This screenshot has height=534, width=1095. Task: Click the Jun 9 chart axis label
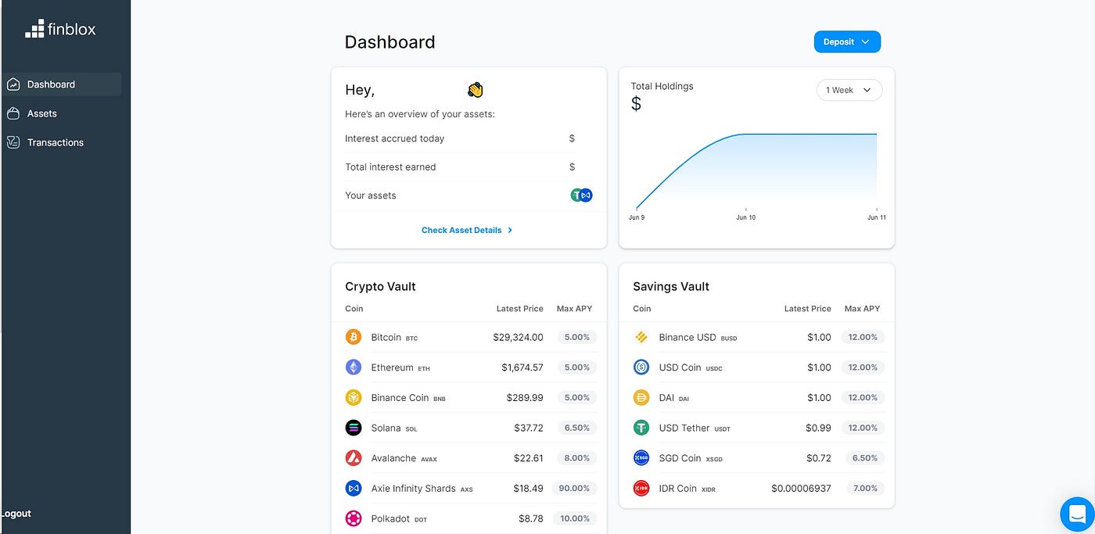coord(637,217)
